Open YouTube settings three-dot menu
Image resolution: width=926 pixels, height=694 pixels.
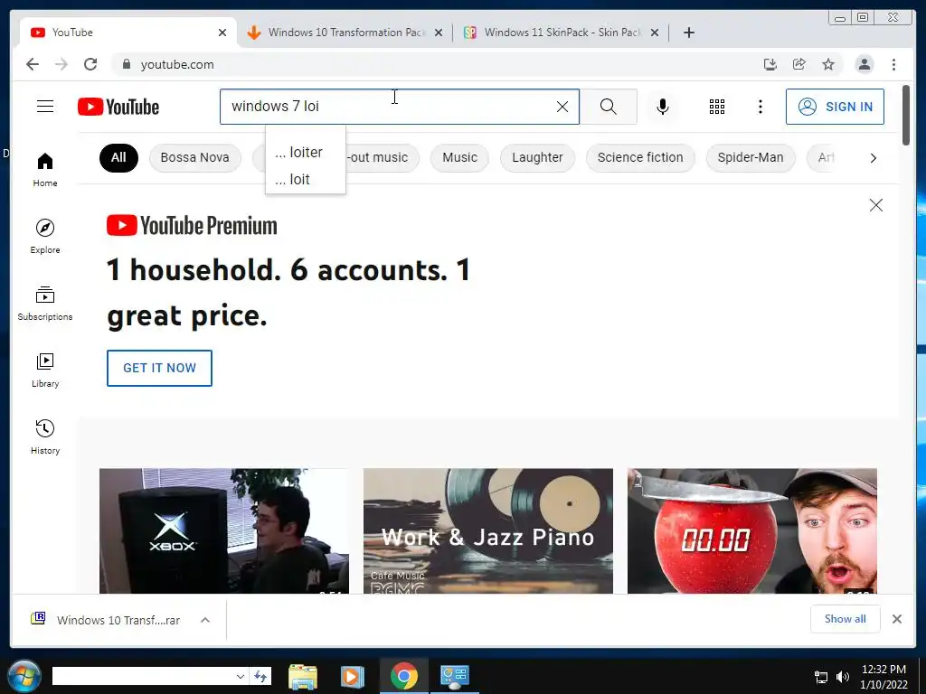(x=760, y=107)
